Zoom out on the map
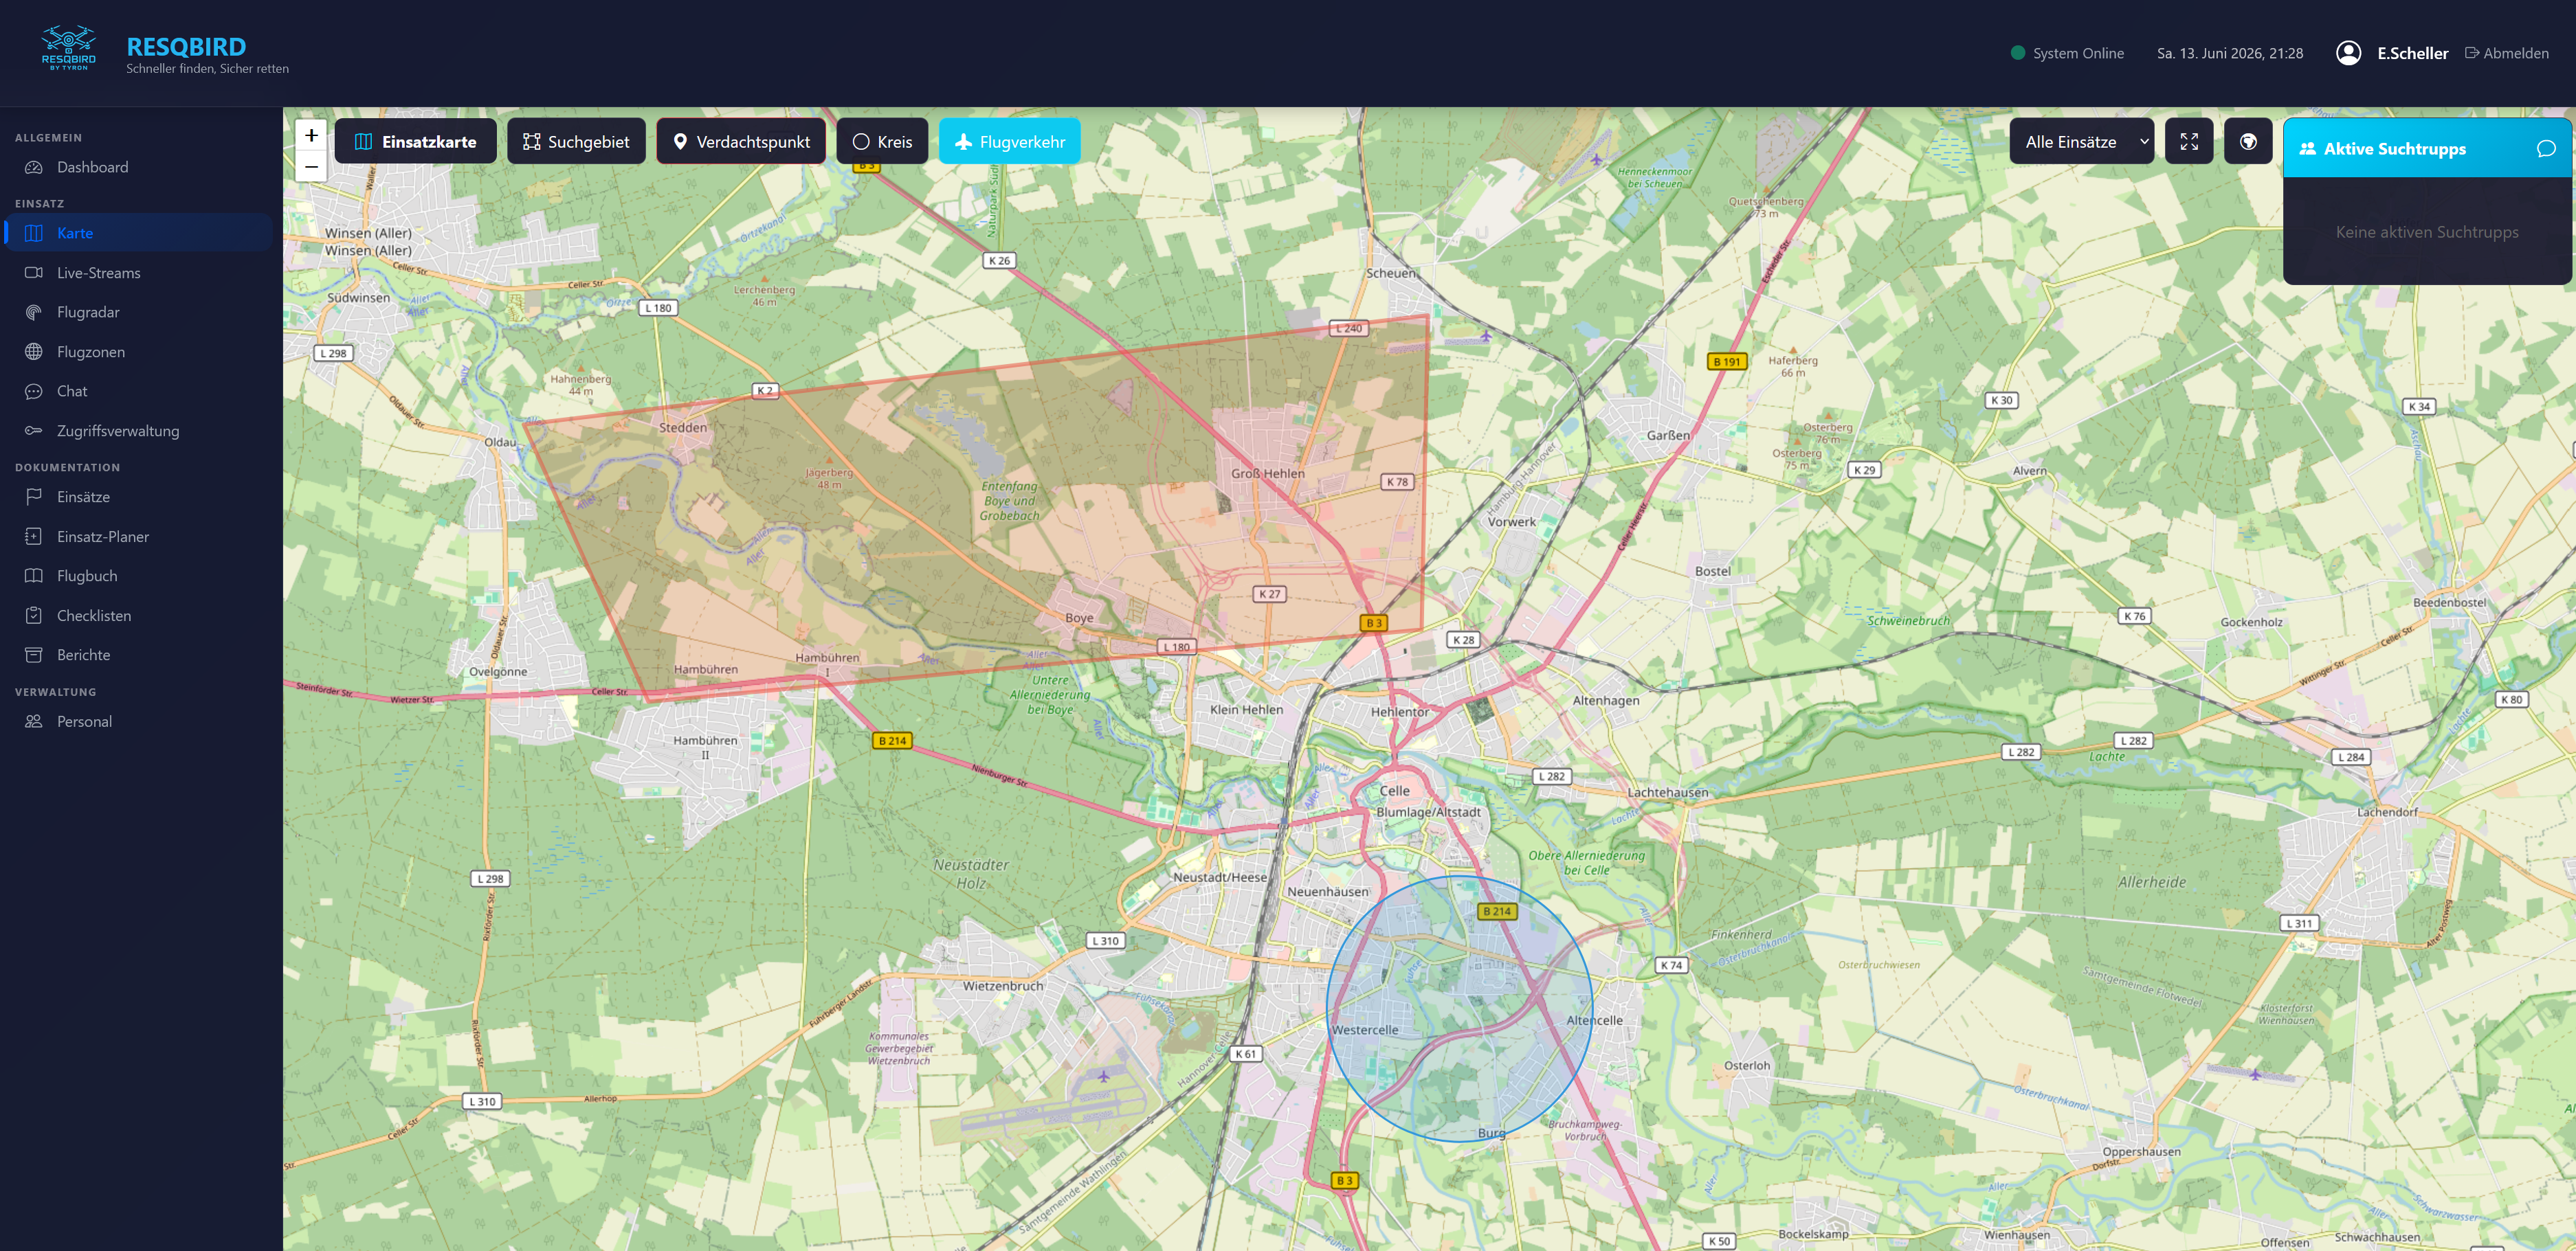The image size is (2576, 1251). [x=311, y=166]
